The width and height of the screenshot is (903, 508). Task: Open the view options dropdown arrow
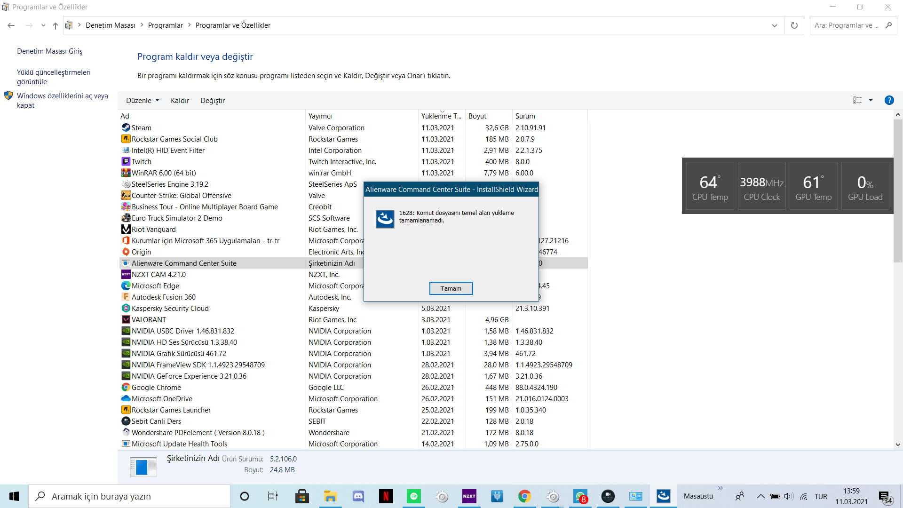click(x=871, y=100)
